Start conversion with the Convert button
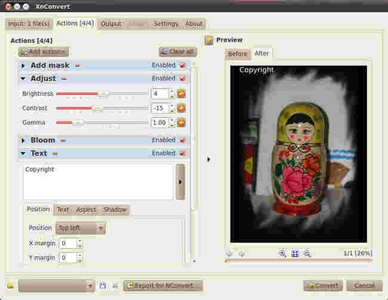This screenshot has width=388, height=300. coord(323,286)
